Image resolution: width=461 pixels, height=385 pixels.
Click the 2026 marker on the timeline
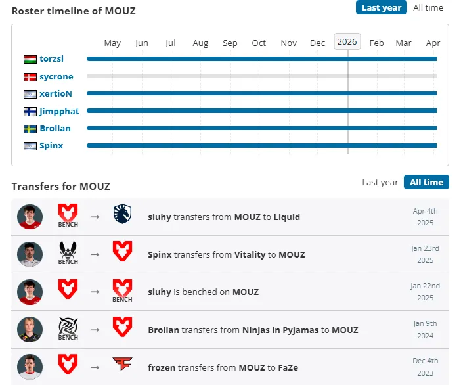pos(347,42)
